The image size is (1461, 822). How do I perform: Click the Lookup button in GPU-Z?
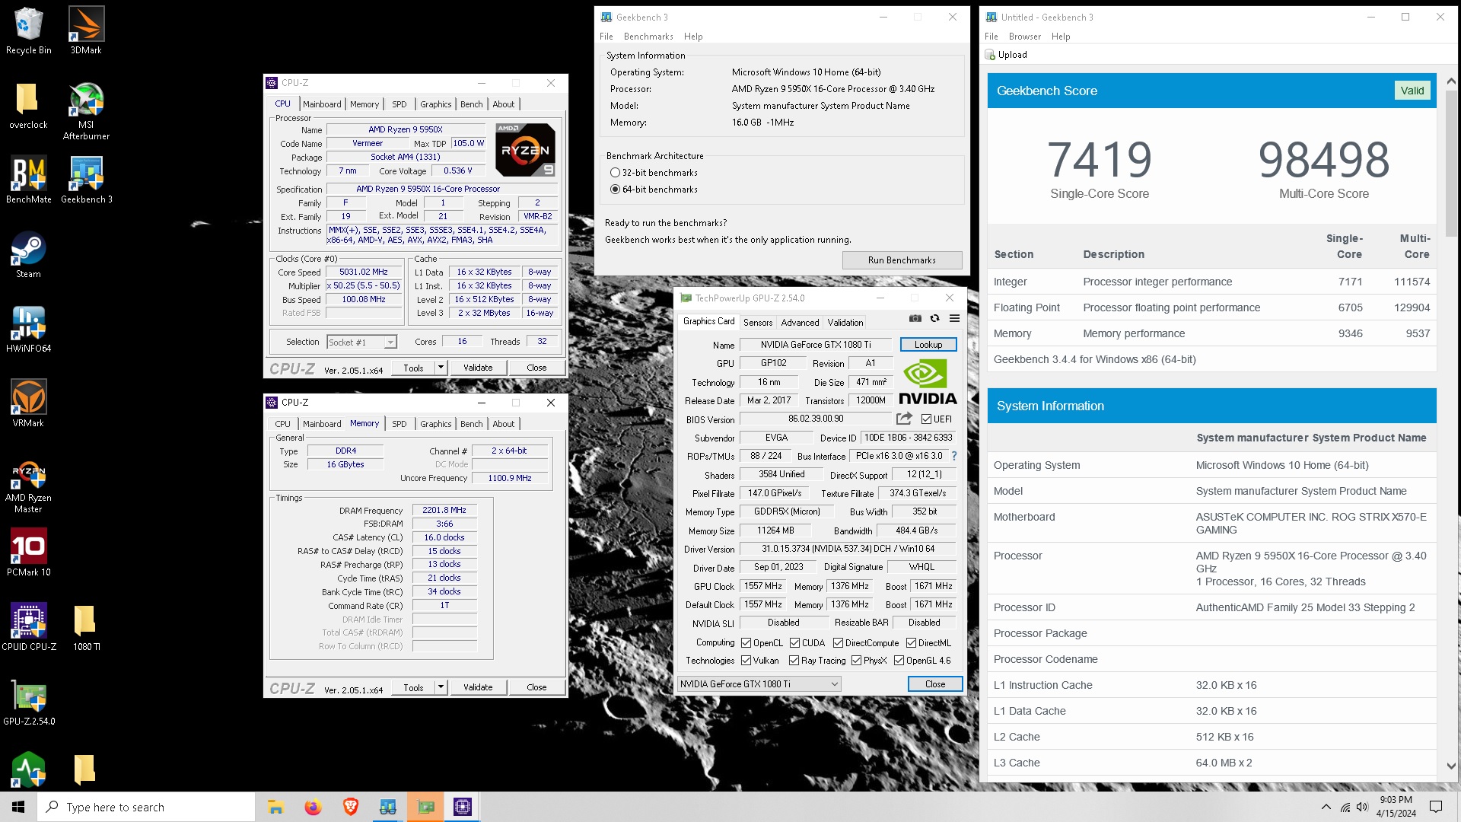coord(928,345)
